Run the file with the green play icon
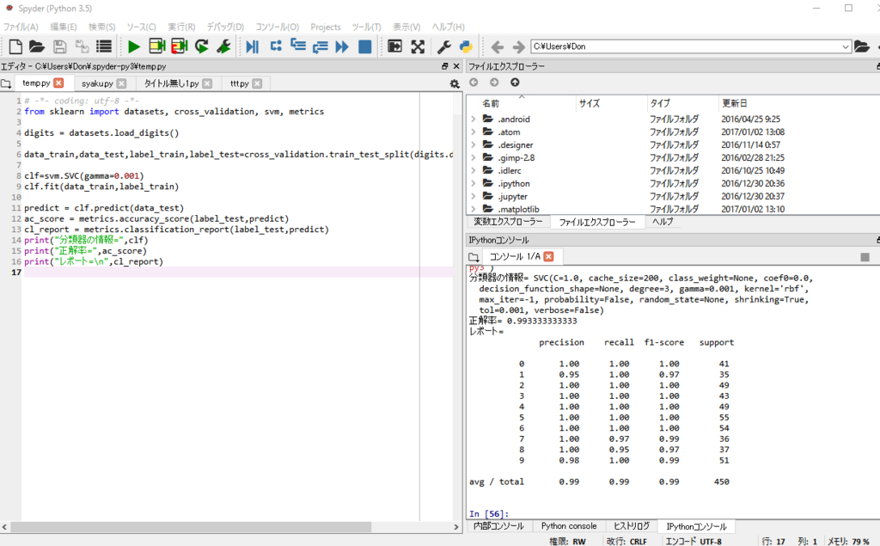The width and height of the screenshot is (880, 546). pyautogui.click(x=133, y=46)
